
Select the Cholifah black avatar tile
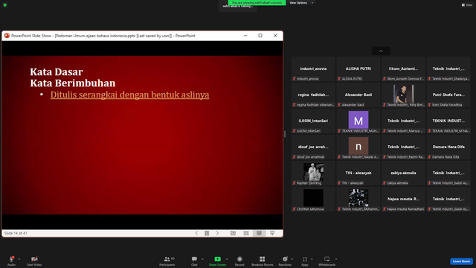pyautogui.click(x=313, y=200)
